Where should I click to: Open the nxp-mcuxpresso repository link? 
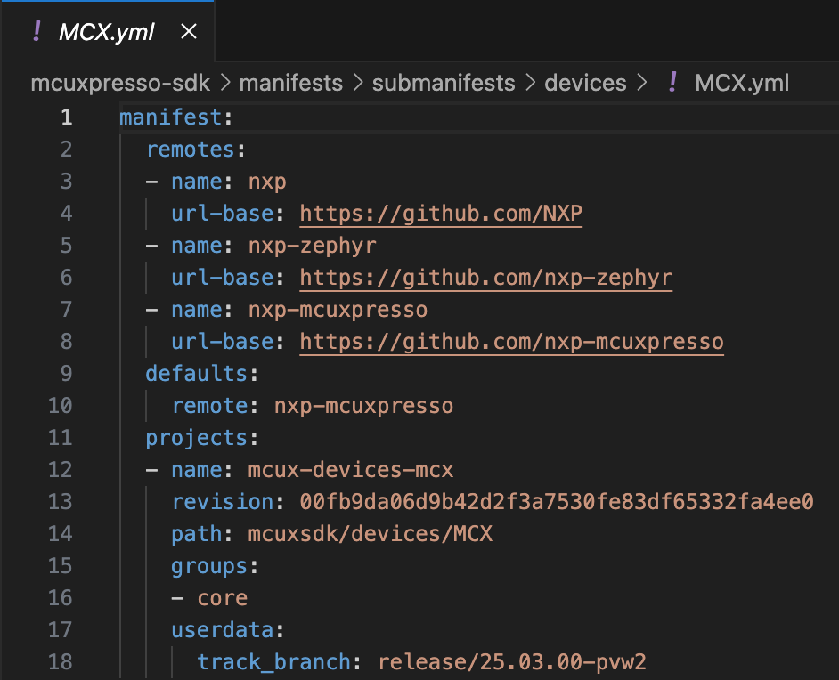point(512,341)
